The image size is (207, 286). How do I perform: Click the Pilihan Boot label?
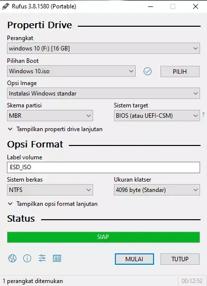pos(23,61)
